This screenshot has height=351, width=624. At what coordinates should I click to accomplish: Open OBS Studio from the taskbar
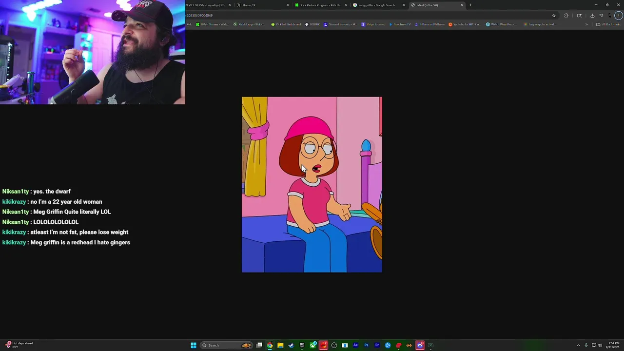click(334, 345)
